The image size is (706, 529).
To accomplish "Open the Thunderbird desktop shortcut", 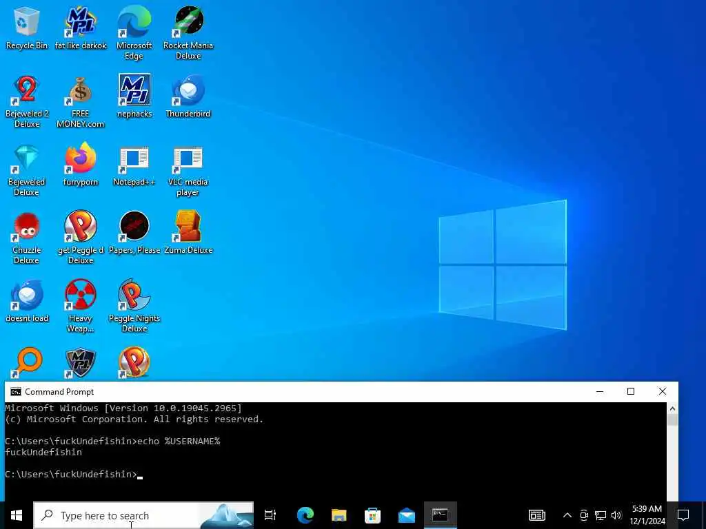I will (188, 96).
